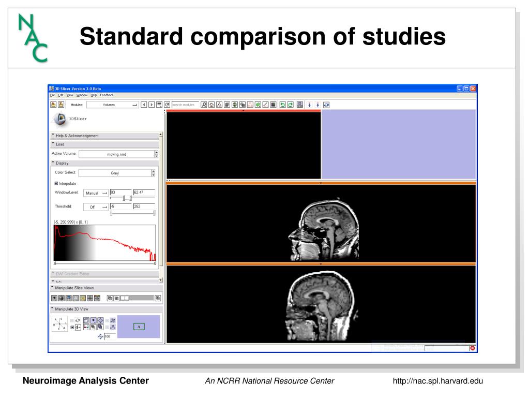Viewport: 529px width, 397px height.
Task: Open the Models sphere module icon
Action: click(x=235, y=105)
